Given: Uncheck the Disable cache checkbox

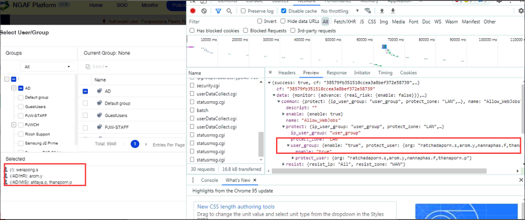Looking at the screenshot, I should click(x=284, y=11).
